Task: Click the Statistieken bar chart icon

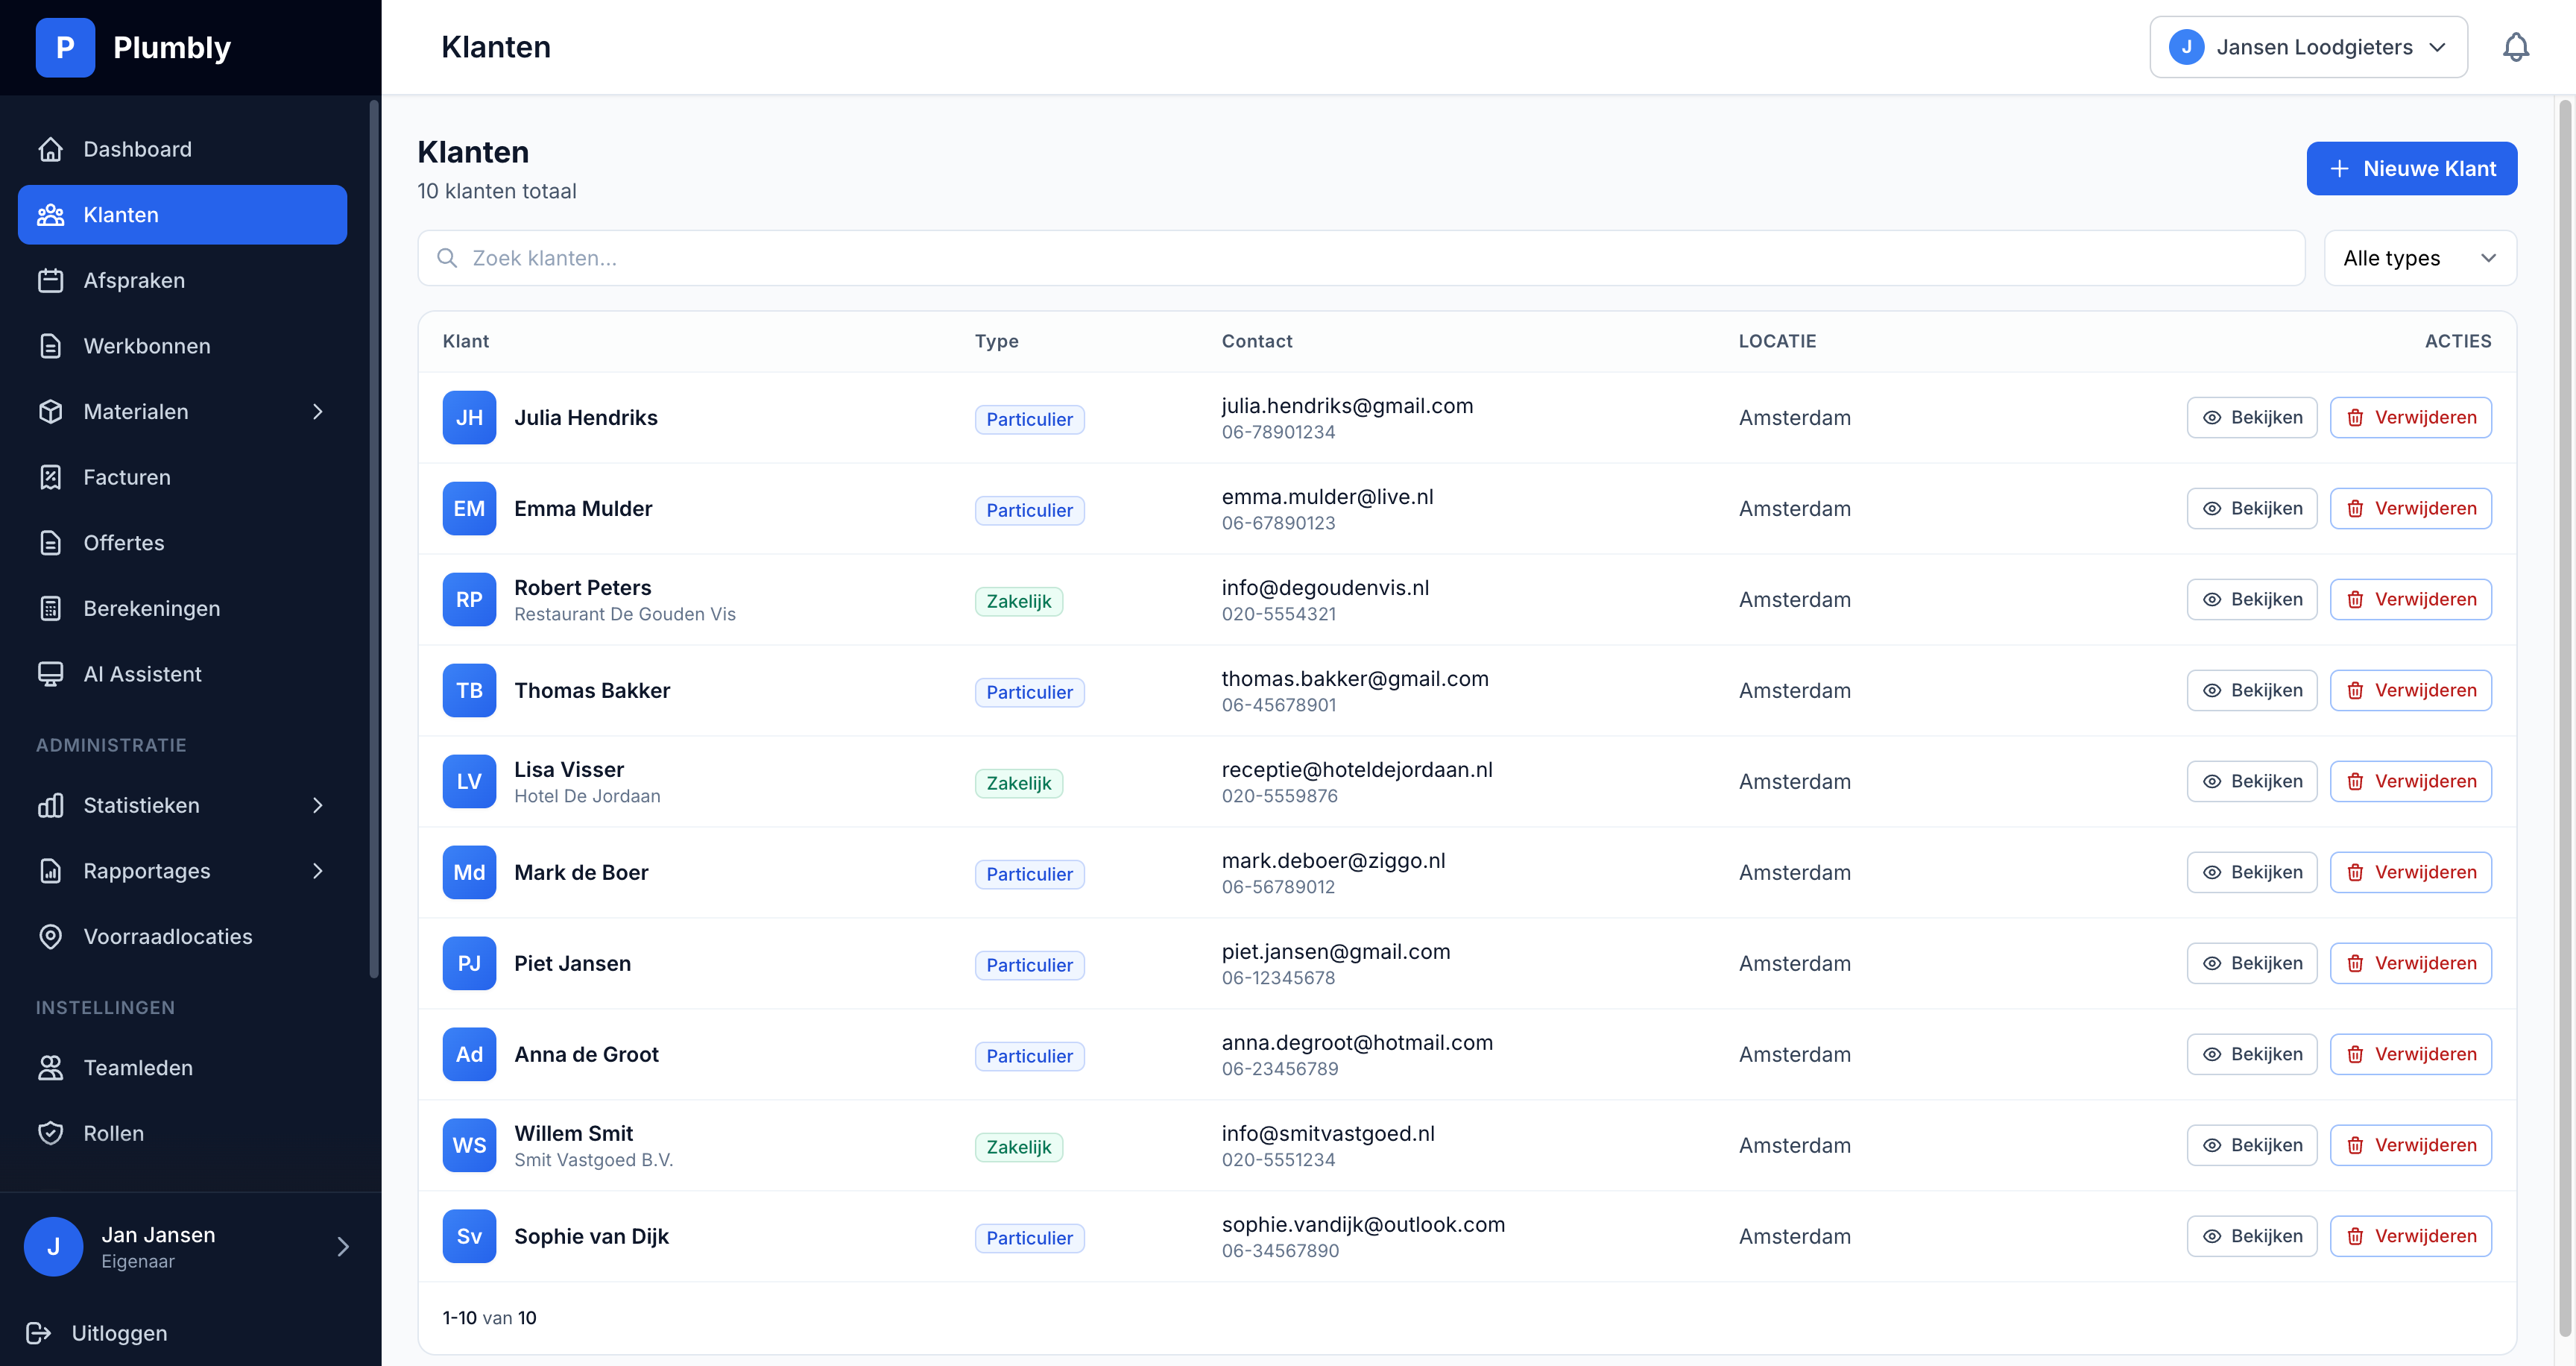Action: 50,805
